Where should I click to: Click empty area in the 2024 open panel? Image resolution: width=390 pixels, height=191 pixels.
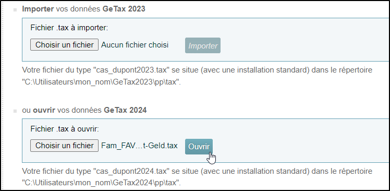point(298,141)
